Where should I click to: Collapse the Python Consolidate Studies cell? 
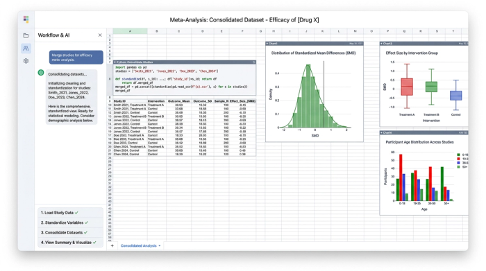[x=115, y=62]
